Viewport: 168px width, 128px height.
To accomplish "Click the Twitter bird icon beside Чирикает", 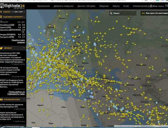I will (1, 48).
